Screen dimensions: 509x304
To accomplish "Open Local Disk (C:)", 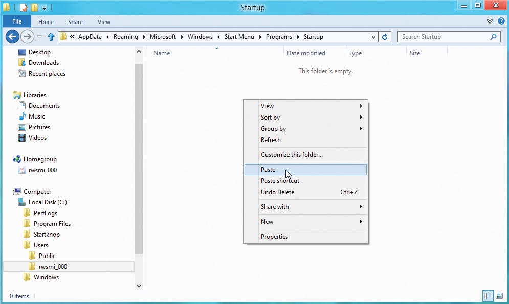I will [x=48, y=202].
